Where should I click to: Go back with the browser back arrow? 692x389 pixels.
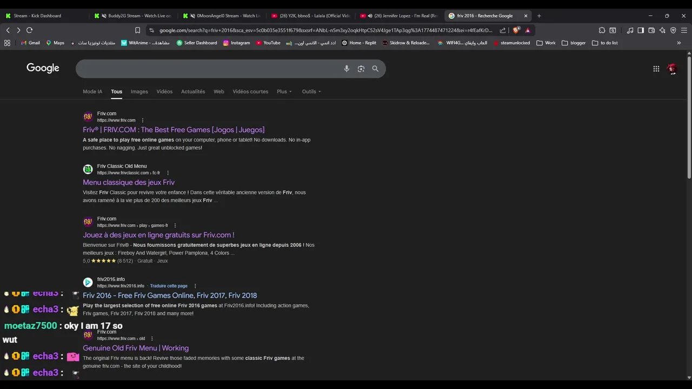tap(8, 30)
